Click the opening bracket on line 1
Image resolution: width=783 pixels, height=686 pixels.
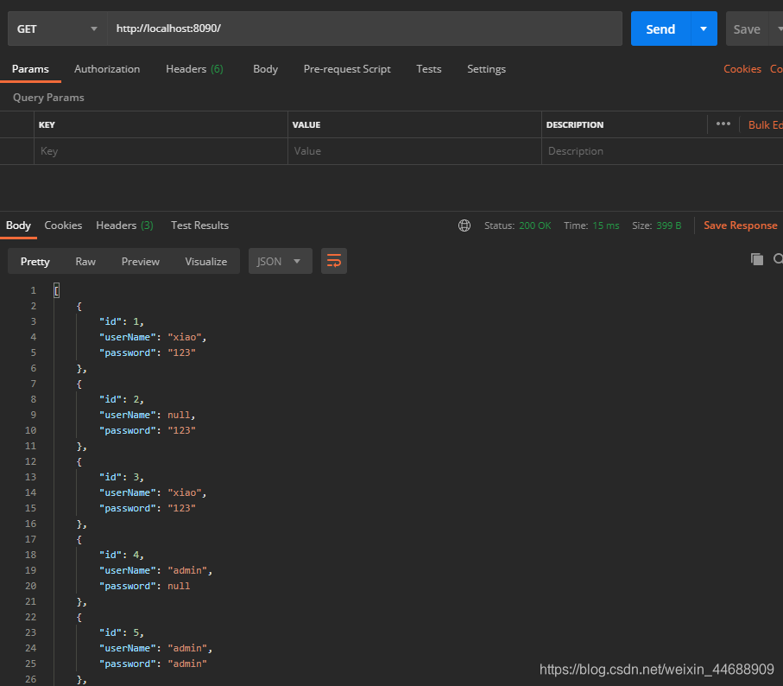(x=56, y=290)
